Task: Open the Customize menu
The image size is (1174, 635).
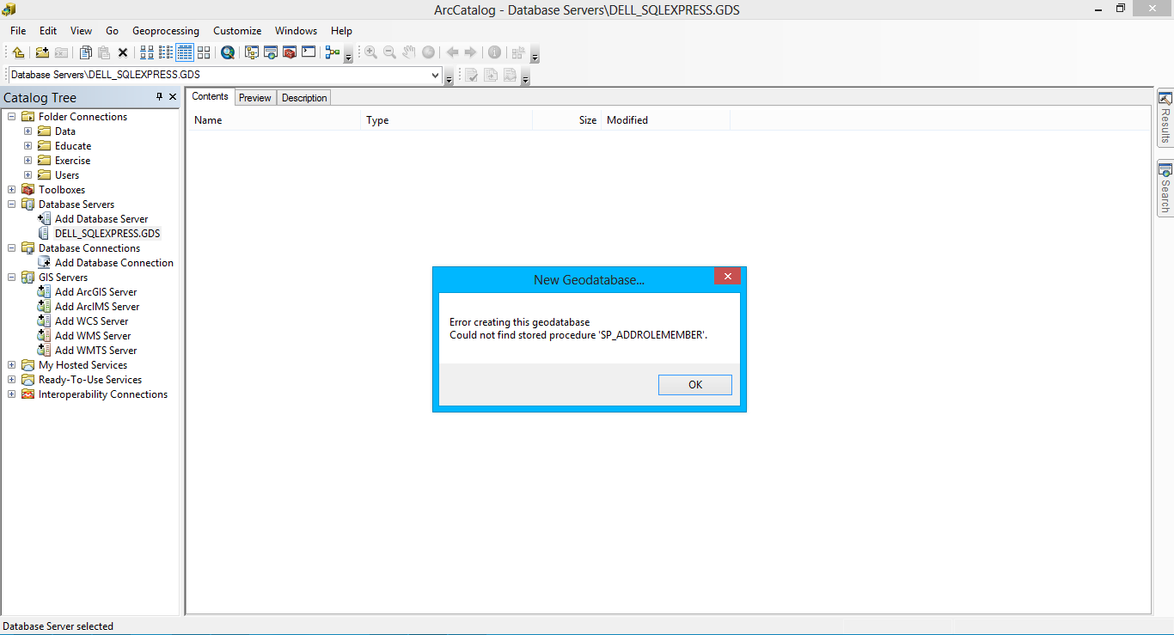Action: click(237, 31)
